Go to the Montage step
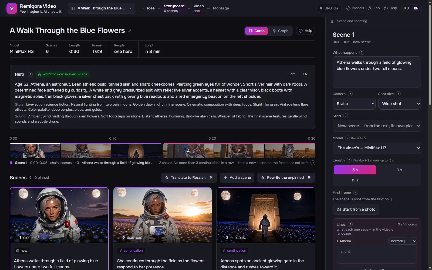Viewport: 432px width, 270px height. pyautogui.click(x=221, y=8)
